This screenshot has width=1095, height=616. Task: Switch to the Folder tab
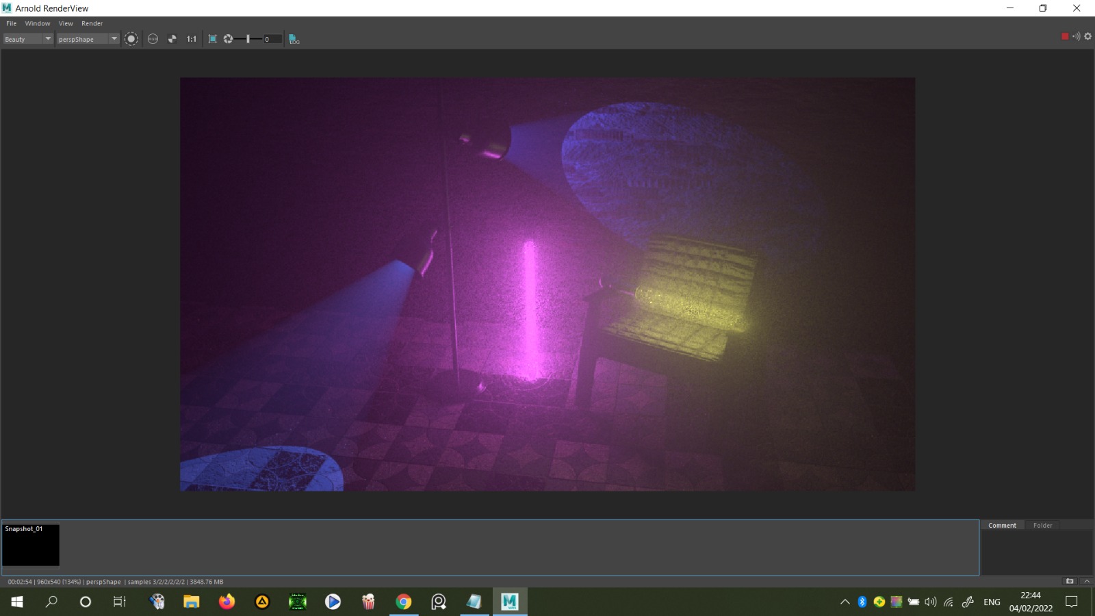(x=1042, y=525)
